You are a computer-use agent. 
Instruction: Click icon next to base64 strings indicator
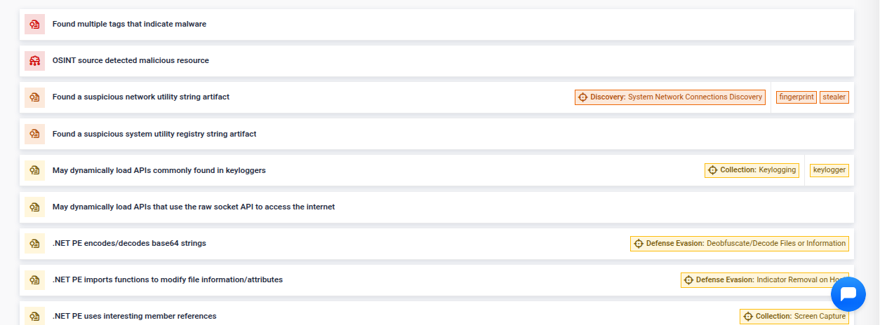pos(34,244)
